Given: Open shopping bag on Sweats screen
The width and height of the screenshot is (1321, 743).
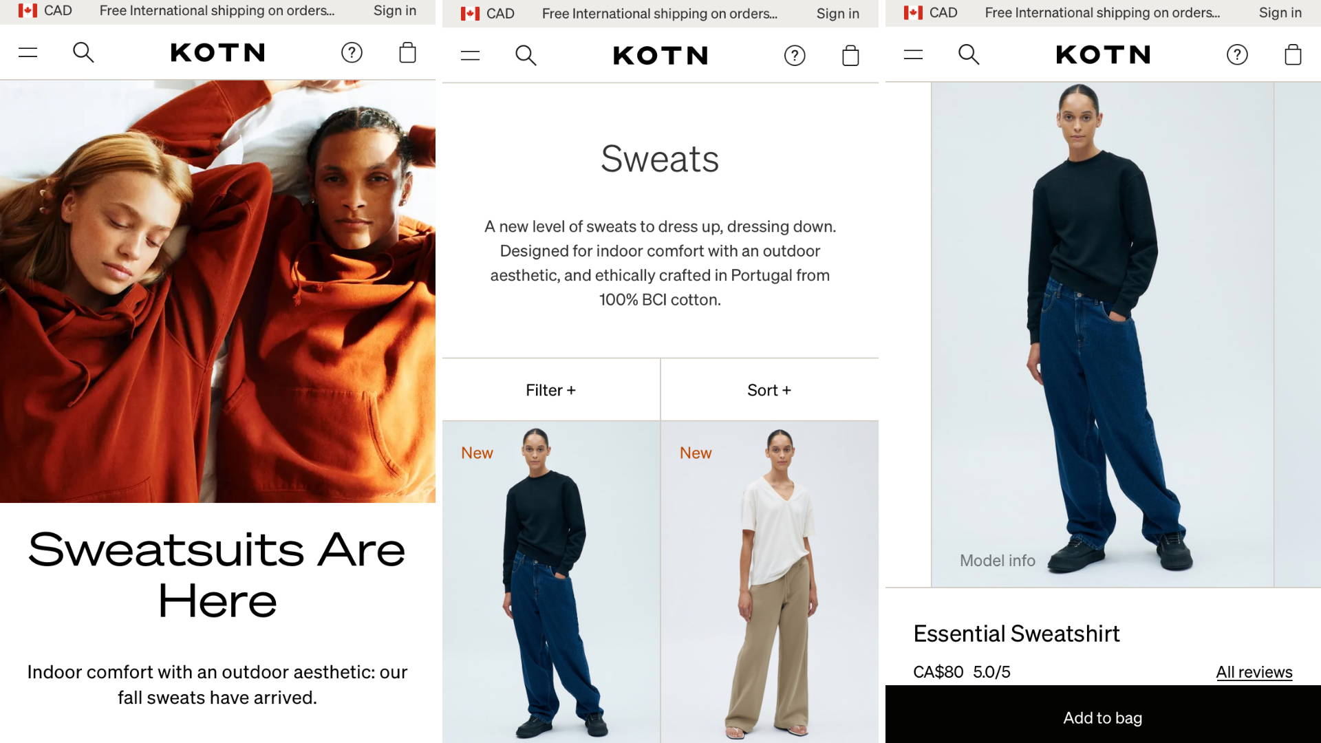Looking at the screenshot, I should (x=850, y=55).
